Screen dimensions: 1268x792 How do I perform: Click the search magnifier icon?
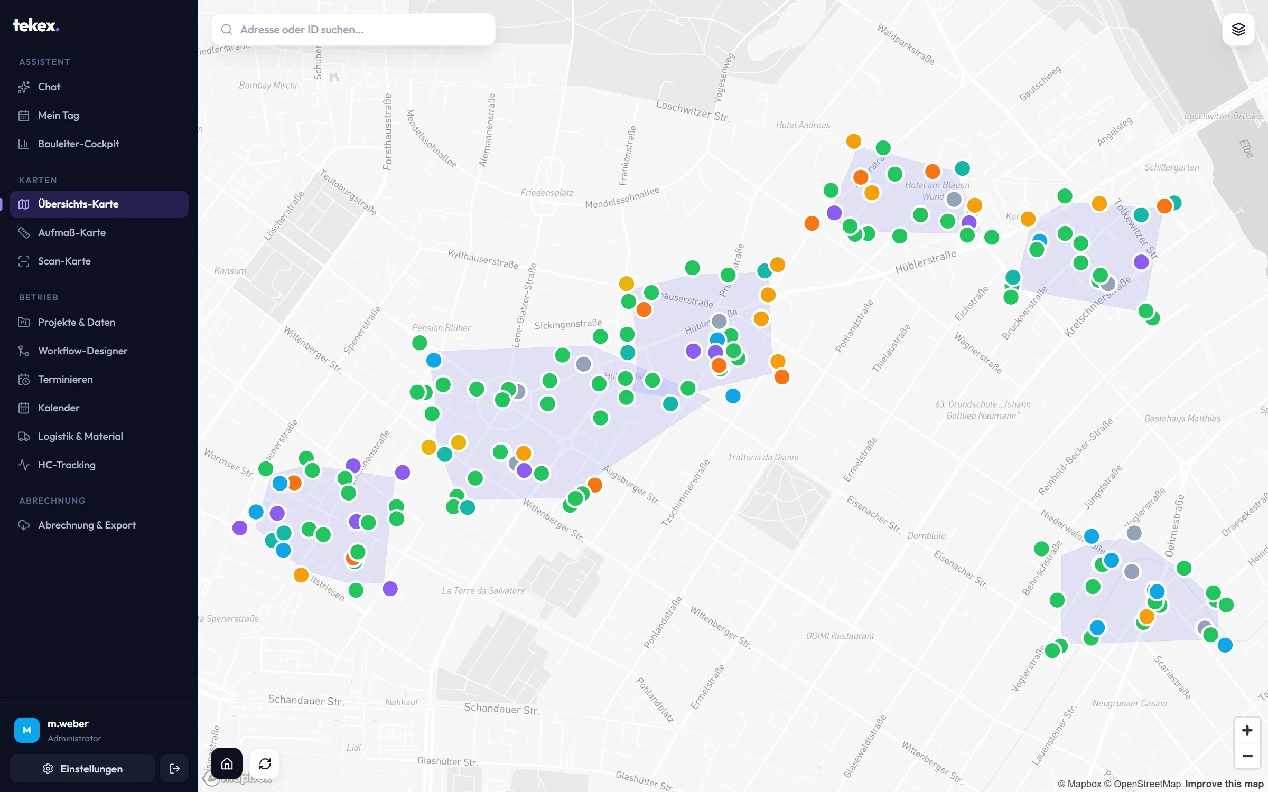click(x=227, y=30)
